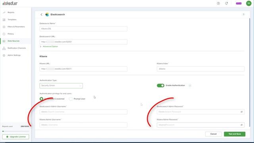254x143 pixels.
Task: Go back using the arrow beside Elasticsearch
Action: [41, 14]
